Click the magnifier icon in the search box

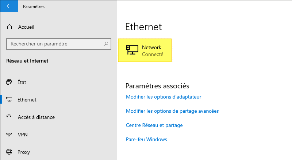click(x=106, y=44)
